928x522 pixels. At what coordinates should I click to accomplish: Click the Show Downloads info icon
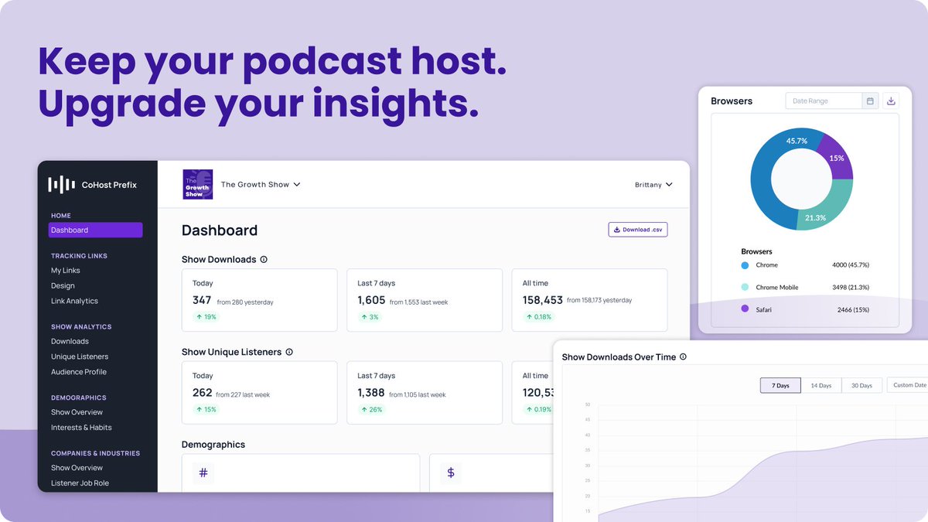264,260
